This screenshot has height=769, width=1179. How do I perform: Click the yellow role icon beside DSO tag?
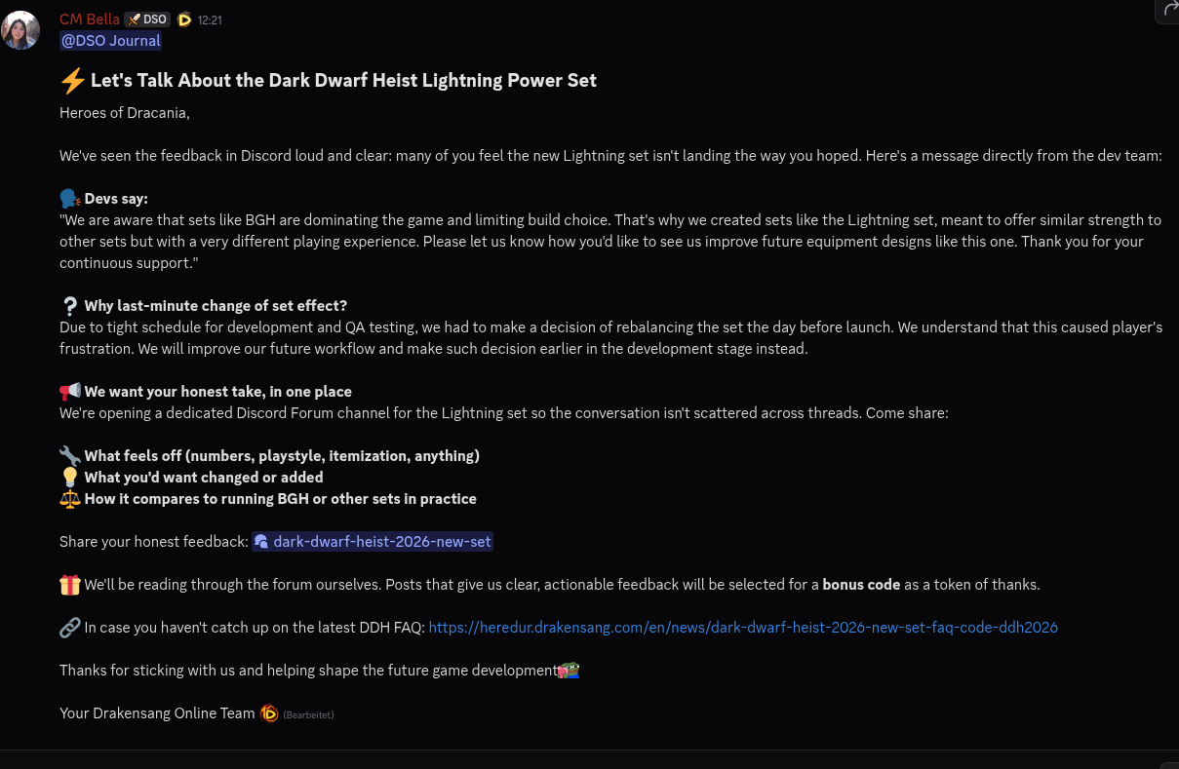183,19
